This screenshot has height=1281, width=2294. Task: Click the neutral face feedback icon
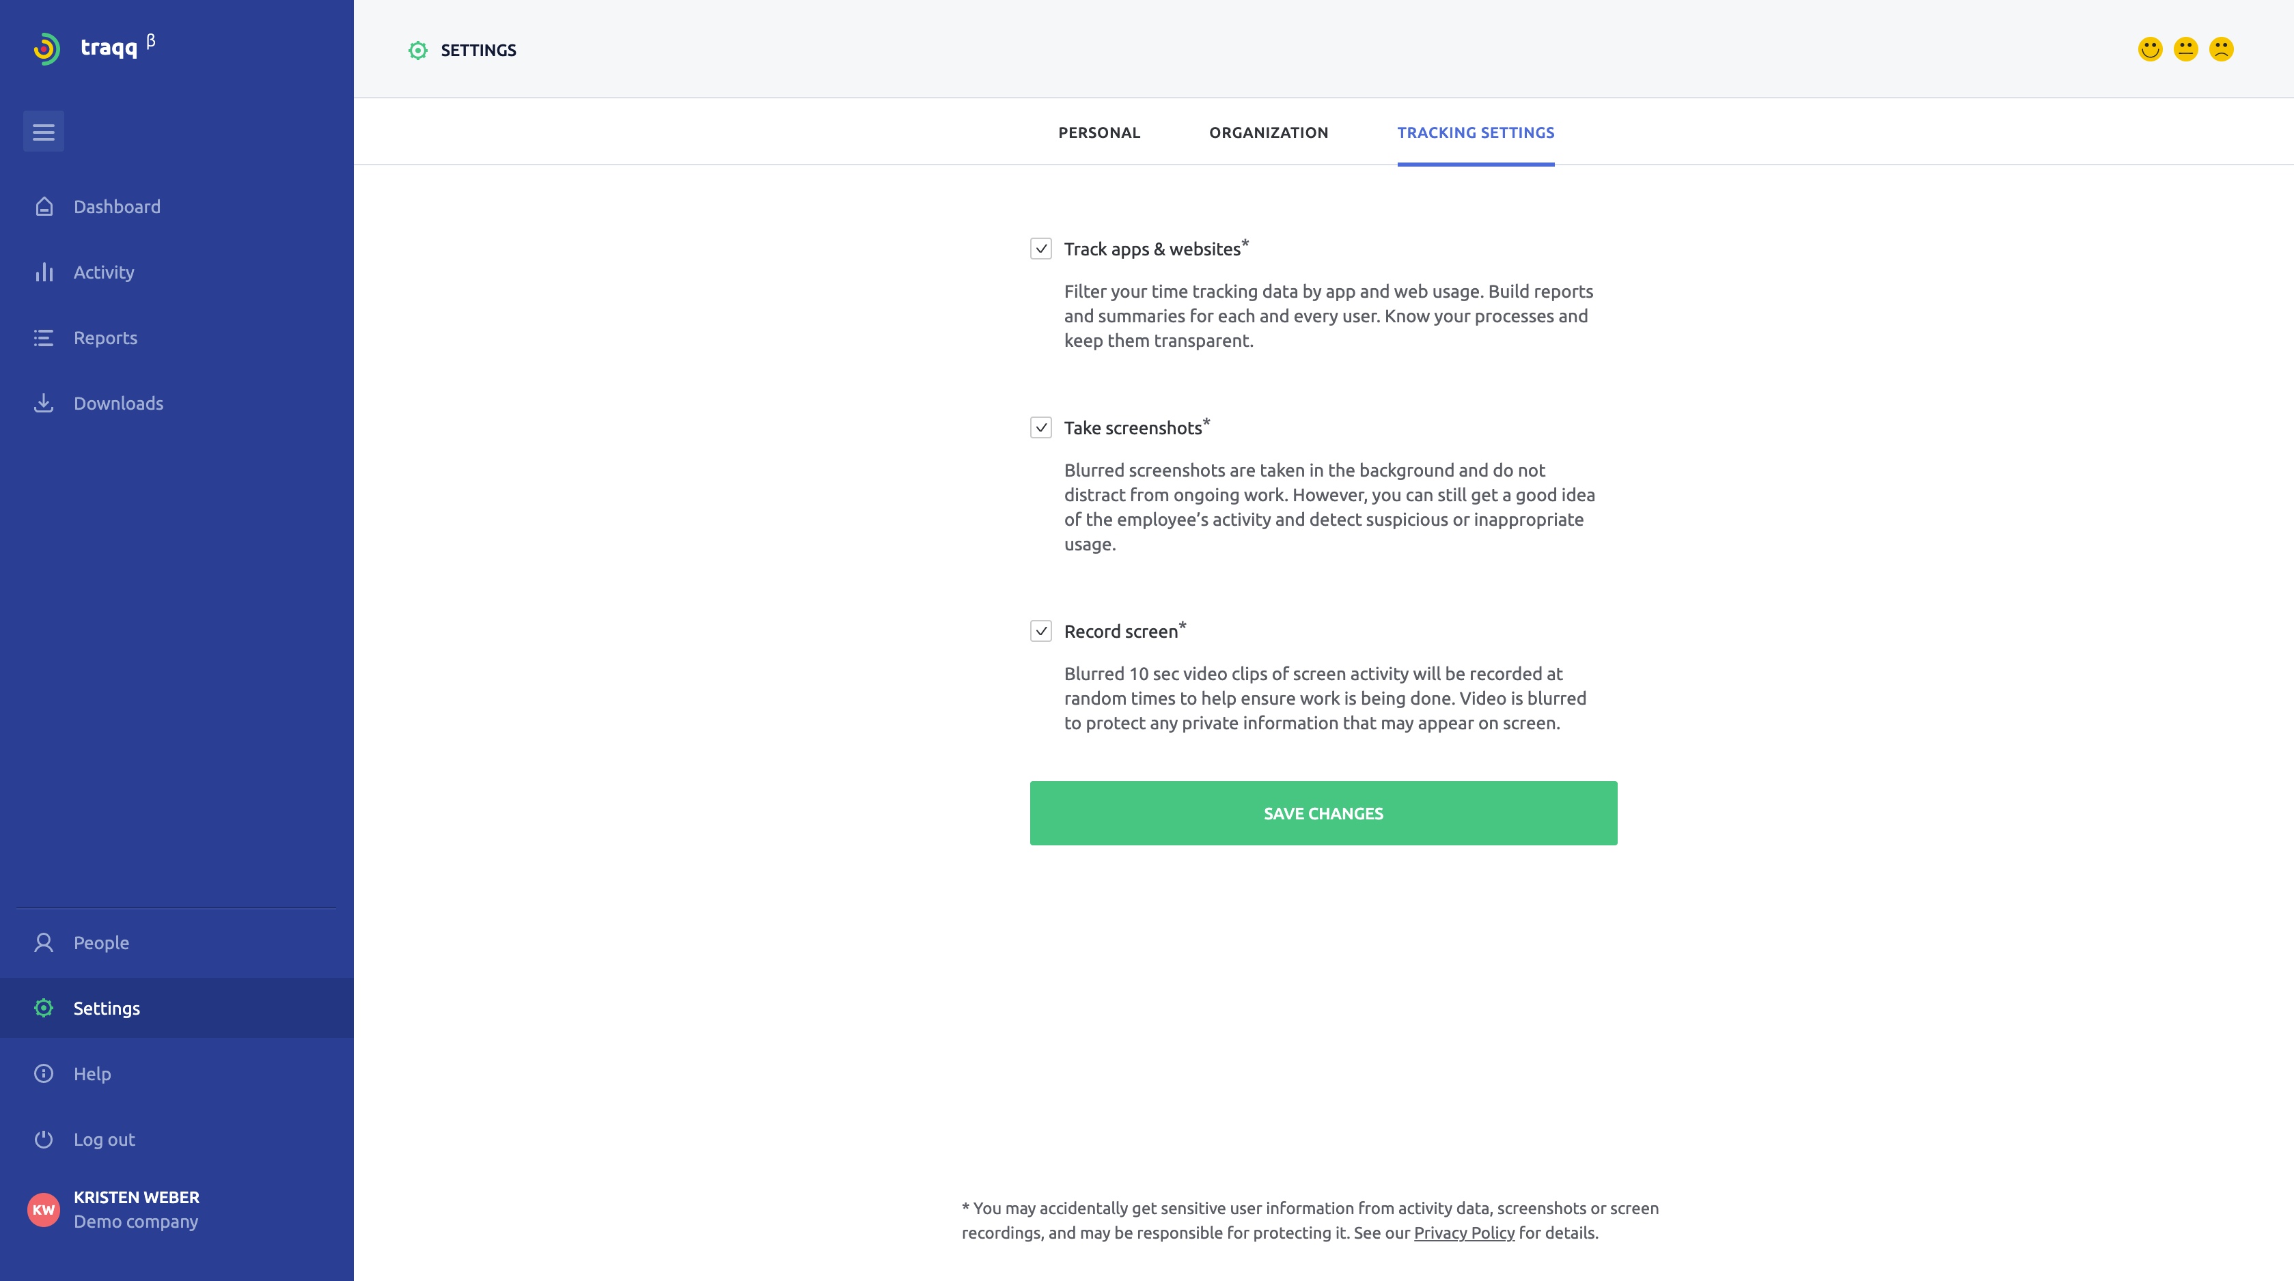click(x=2185, y=50)
